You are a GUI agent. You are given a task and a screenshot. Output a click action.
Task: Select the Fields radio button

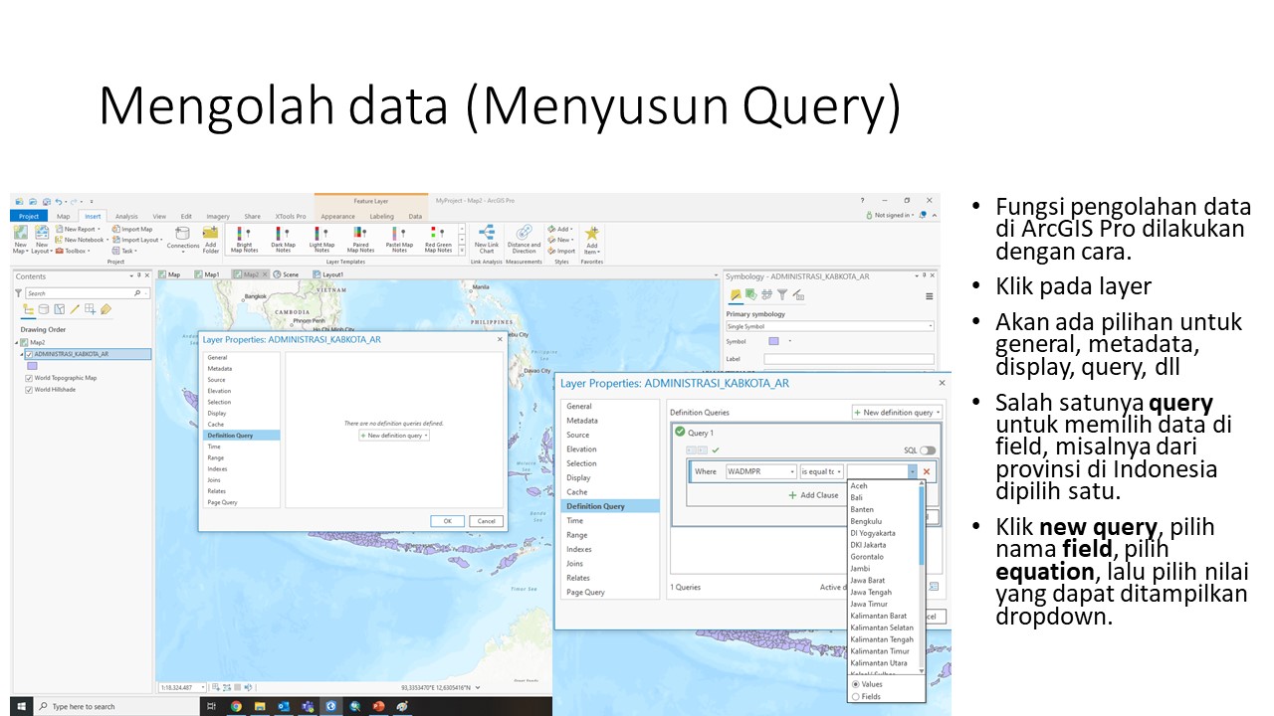click(856, 696)
